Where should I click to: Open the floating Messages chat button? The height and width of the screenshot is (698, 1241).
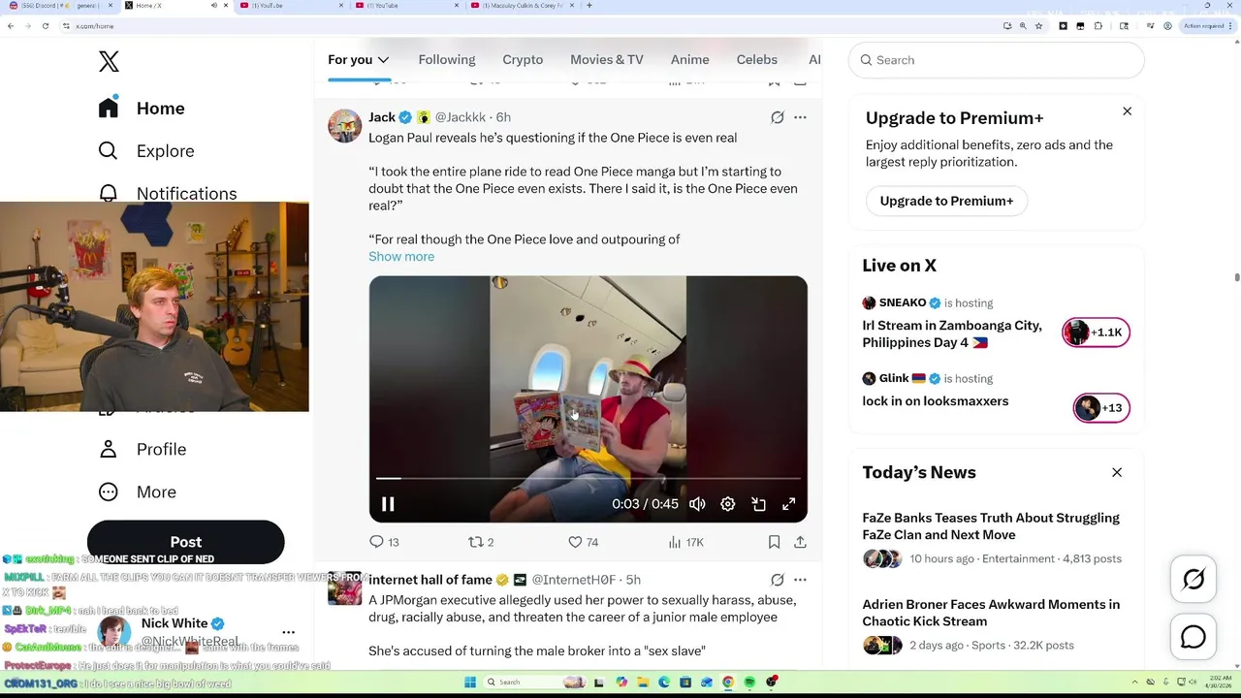1193,637
